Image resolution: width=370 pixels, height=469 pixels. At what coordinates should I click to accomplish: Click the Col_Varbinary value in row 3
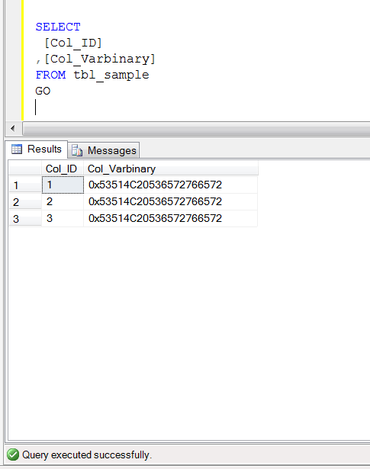[x=155, y=218]
